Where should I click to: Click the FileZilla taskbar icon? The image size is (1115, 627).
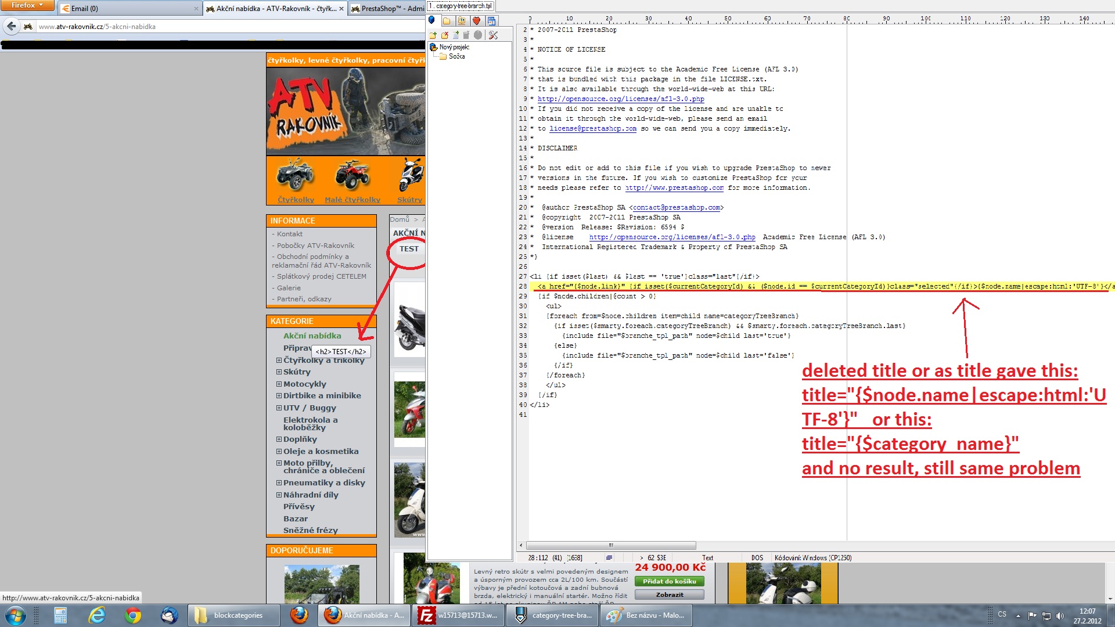tap(427, 615)
